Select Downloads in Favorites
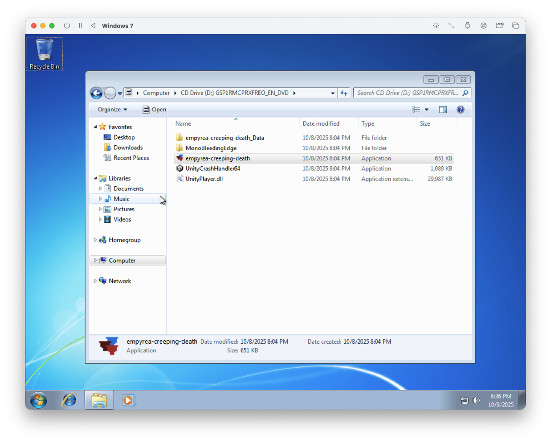 (x=128, y=148)
